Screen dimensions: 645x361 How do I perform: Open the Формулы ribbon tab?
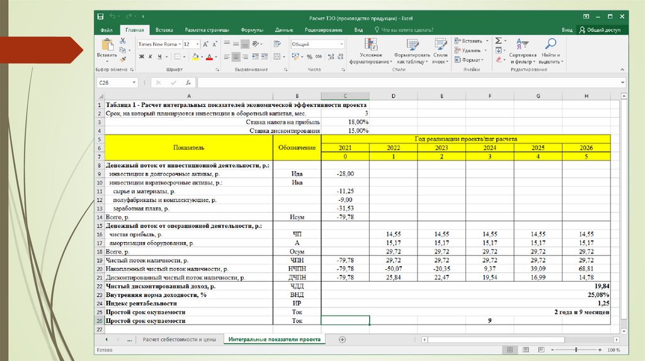tap(252, 30)
